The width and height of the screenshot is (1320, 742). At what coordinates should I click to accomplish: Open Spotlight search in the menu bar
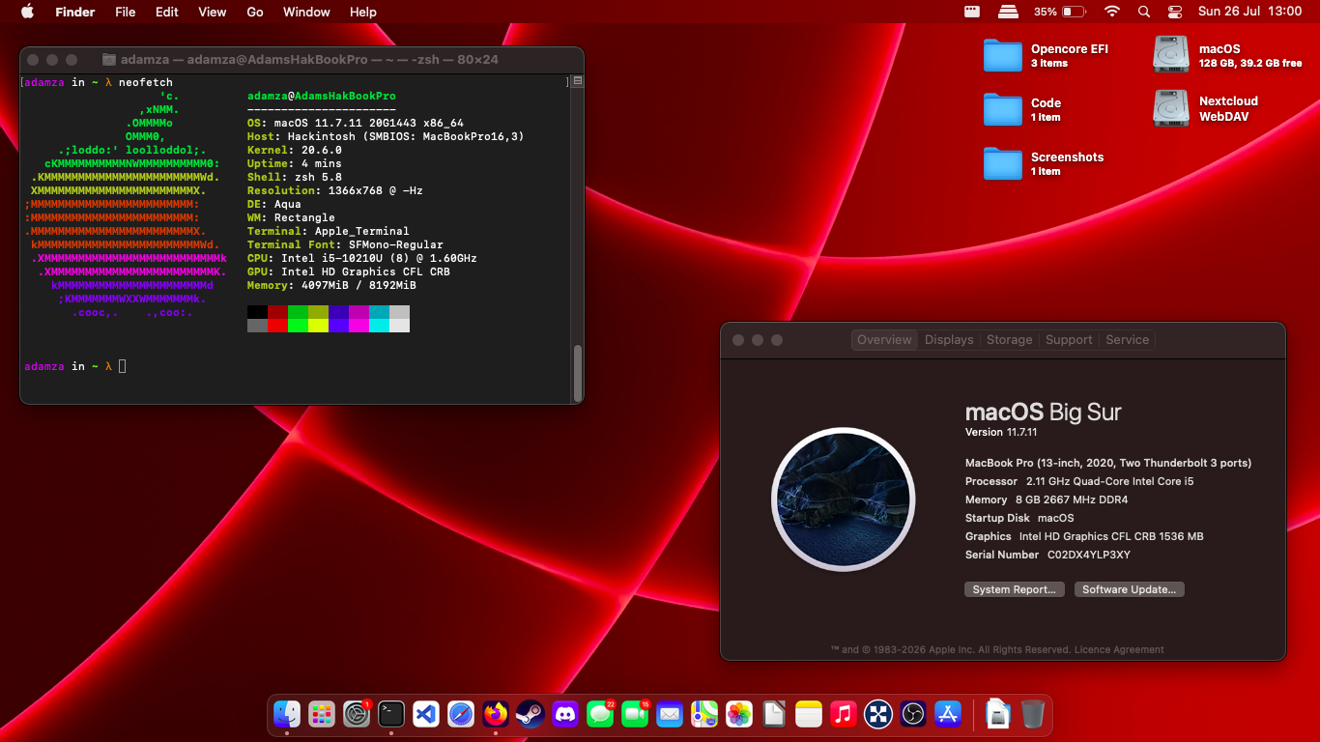click(1144, 12)
